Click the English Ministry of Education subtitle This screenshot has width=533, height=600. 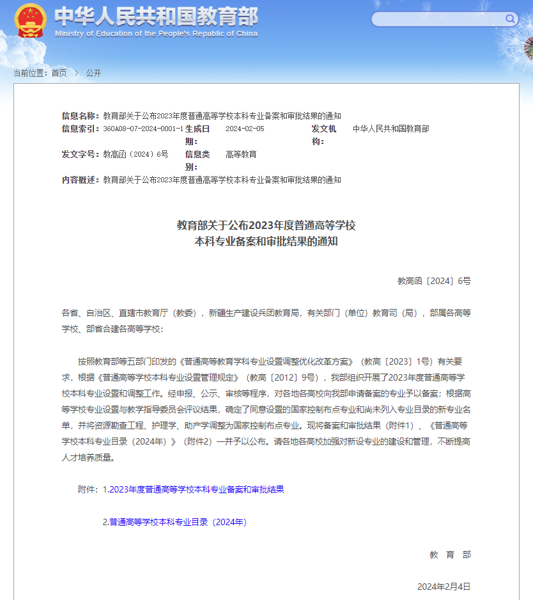[x=156, y=34]
